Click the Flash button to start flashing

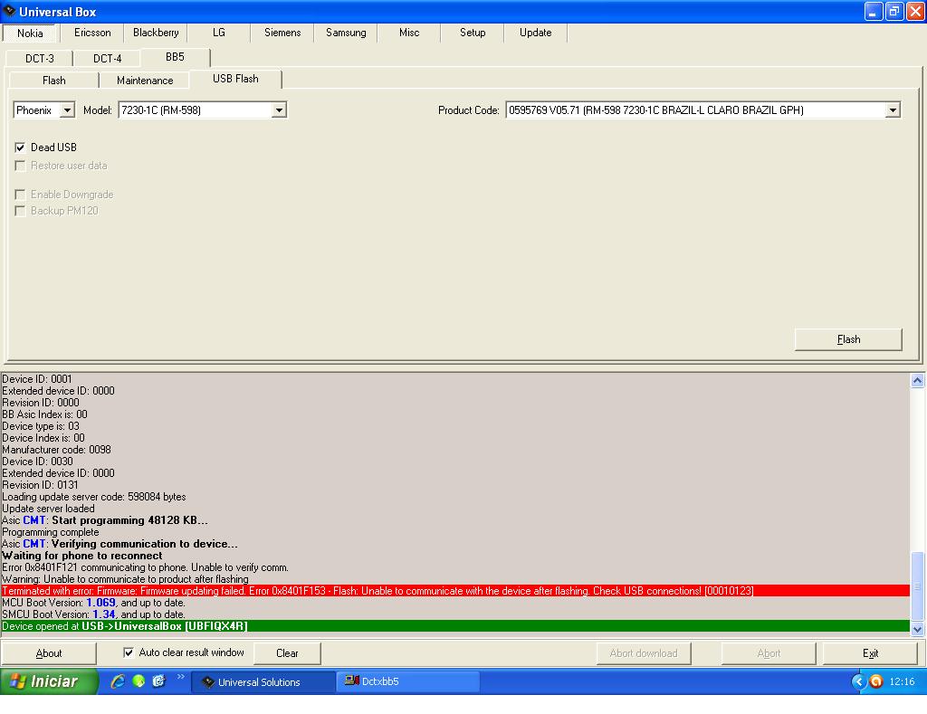point(848,339)
